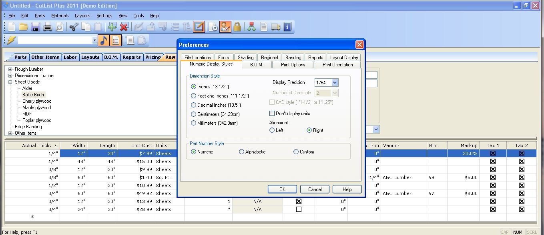This screenshot has height=235, width=544.
Task: Open the Materials menu
Action: pyautogui.click(x=60, y=16)
